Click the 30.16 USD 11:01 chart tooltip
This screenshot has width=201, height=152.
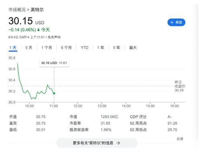(54, 63)
